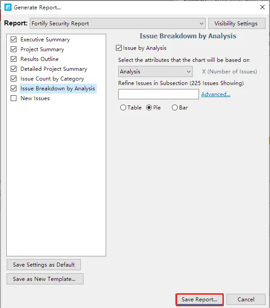
Task: Uncheck the Project Summary checkbox
Action: pos(13,49)
